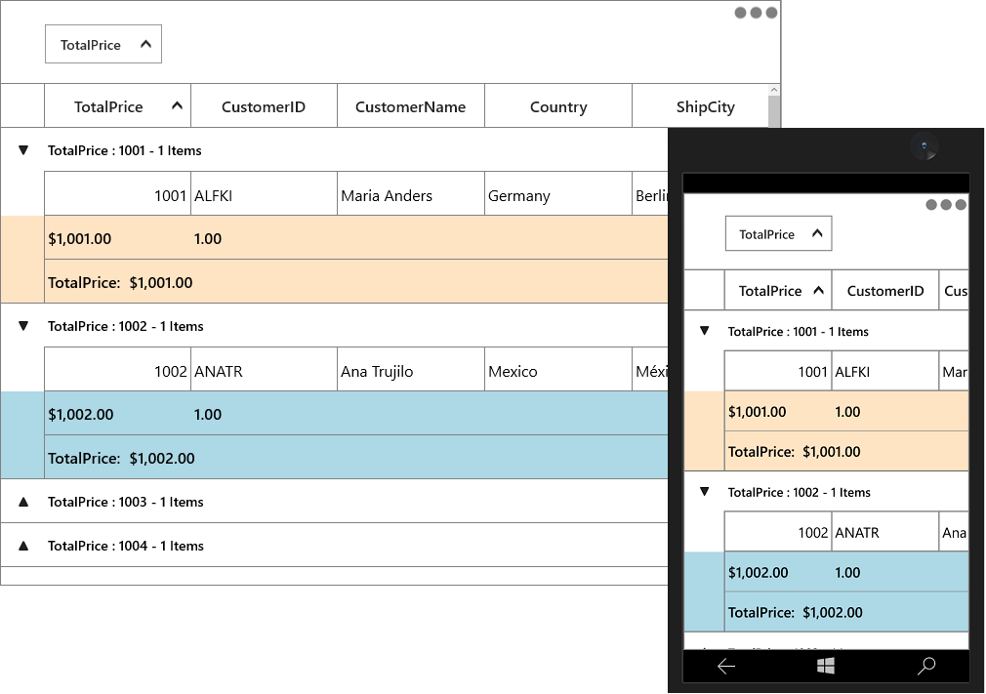
Task: Collapse TotalPrice 1001 group on the phone
Action: tap(704, 331)
